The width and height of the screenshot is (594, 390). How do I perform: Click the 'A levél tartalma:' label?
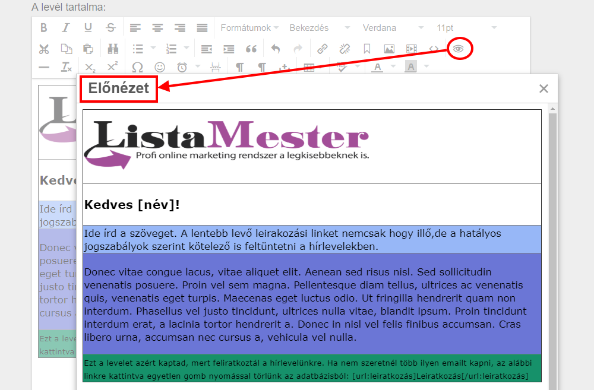pyautogui.click(x=68, y=7)
